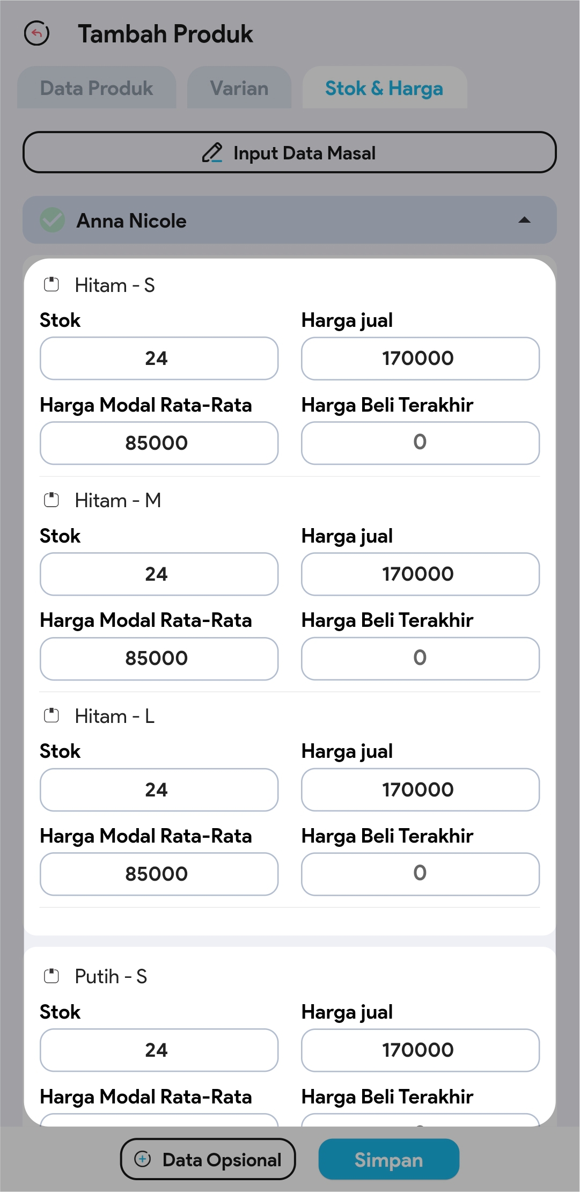Click the copy icon beside Hitam - S
Screen dimensions: 580x1192
[x=52, y=284]
